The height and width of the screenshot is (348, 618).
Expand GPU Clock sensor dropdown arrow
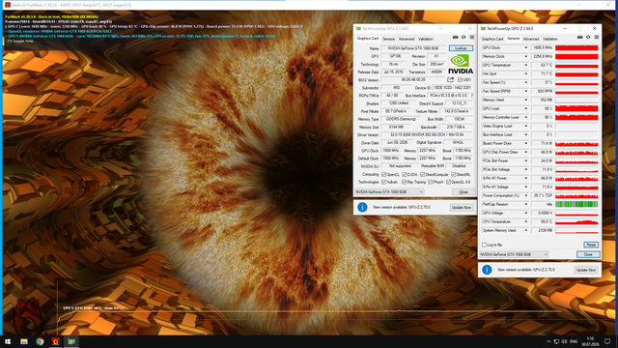[x=525, y=47]
